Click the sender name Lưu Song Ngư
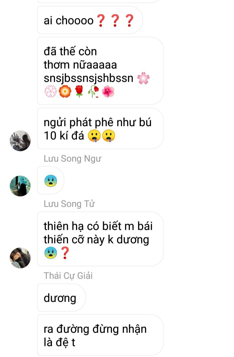This screenshot has width=234, height=357. pos(72,158)
